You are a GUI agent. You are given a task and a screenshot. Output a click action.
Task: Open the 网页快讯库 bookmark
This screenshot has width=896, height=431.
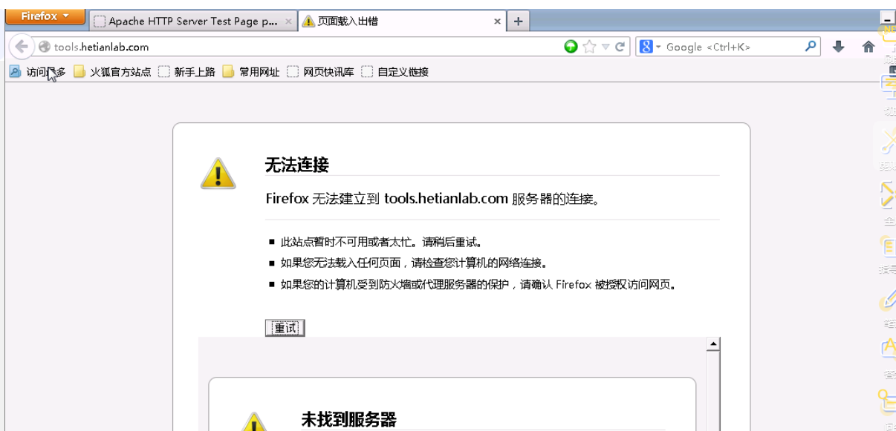(x=321, y=72)
